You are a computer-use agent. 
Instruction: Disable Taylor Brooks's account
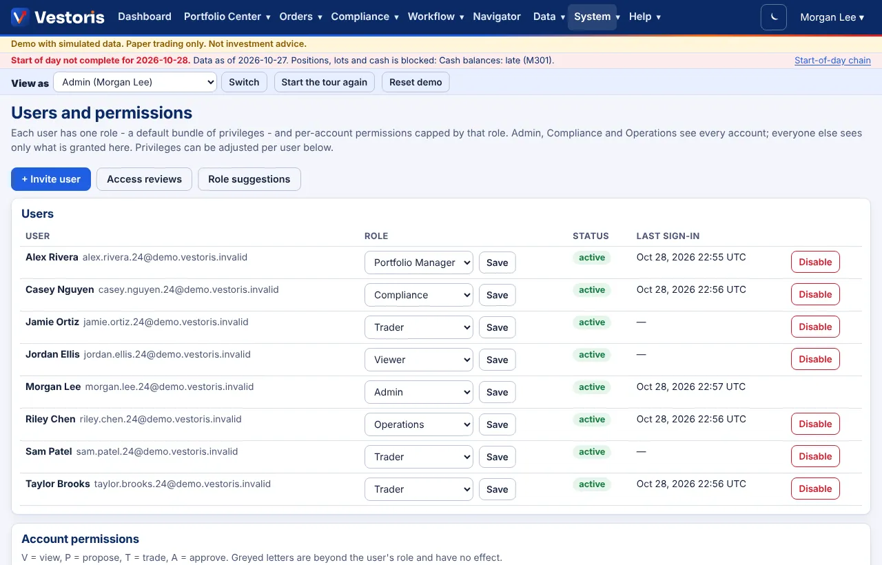click(x=815, y=489)
